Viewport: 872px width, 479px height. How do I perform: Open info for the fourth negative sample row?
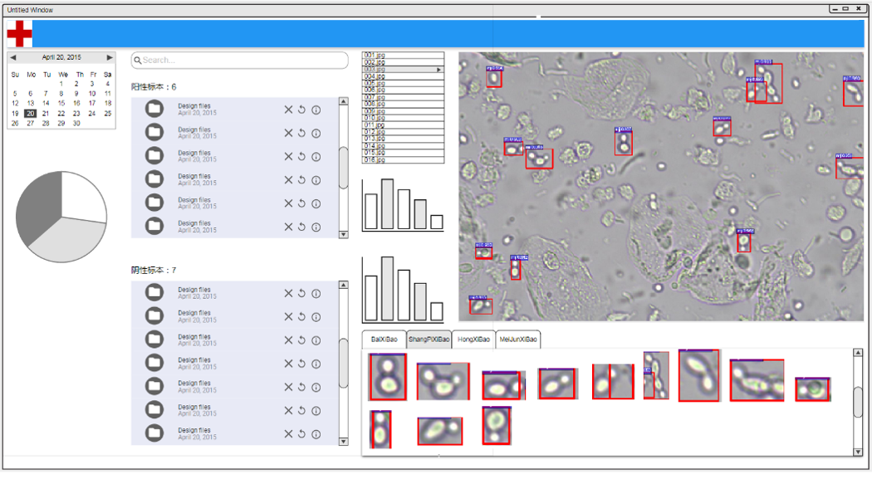point(316,364)
